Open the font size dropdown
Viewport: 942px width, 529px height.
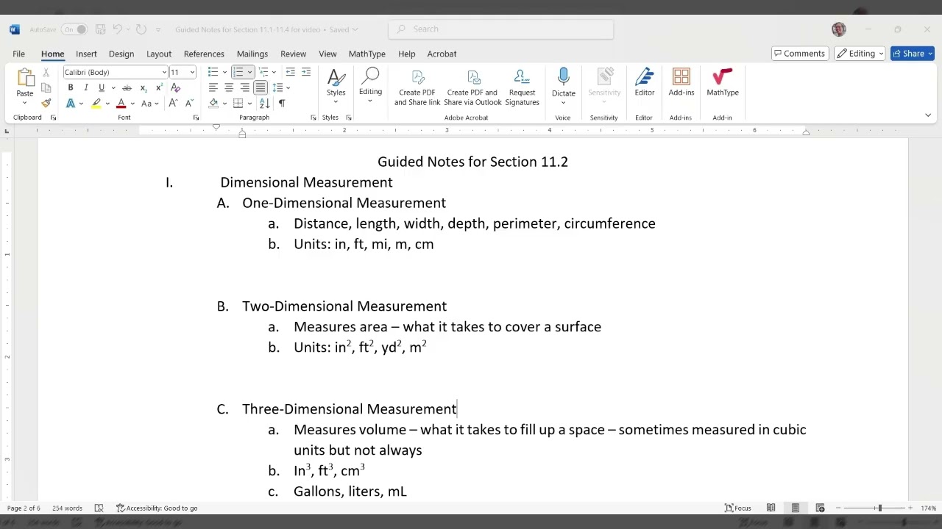[x=192, y=72]
